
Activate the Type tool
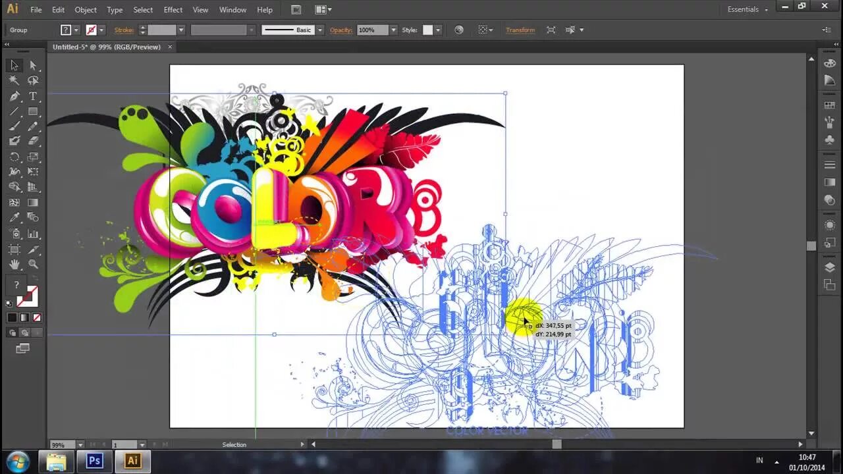click(x=32, y=97)
